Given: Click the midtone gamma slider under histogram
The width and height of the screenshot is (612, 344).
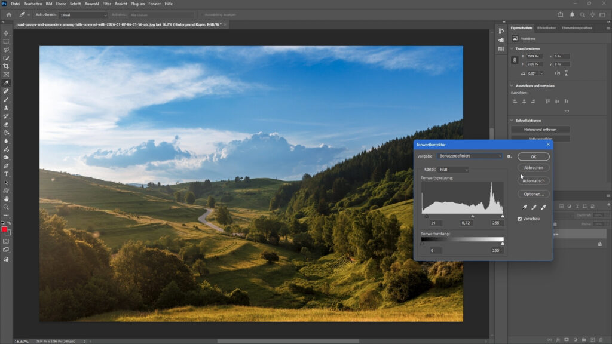Looking at the screenshot, I should point(472,216).
